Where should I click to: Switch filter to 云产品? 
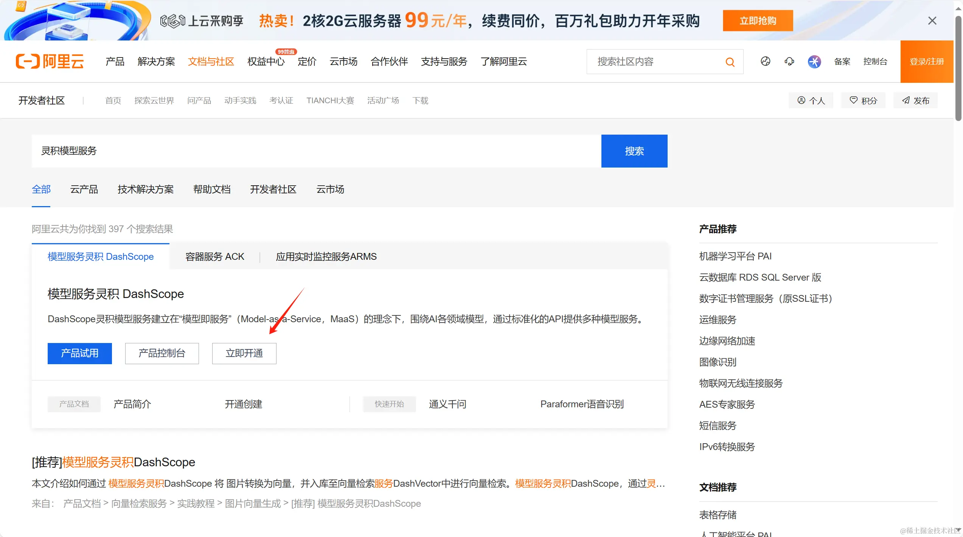pos(84,189)
